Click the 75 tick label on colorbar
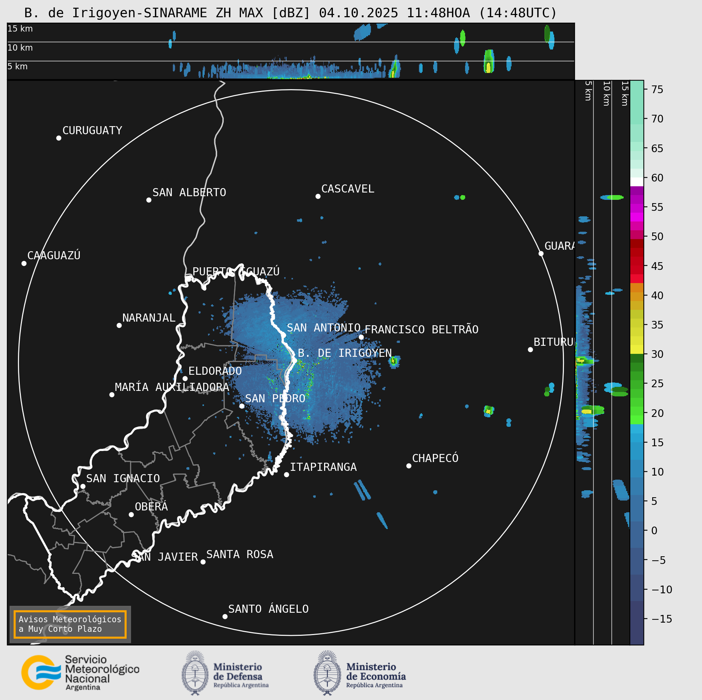Viewport: 702px width, 700px height. coord(657,89)
